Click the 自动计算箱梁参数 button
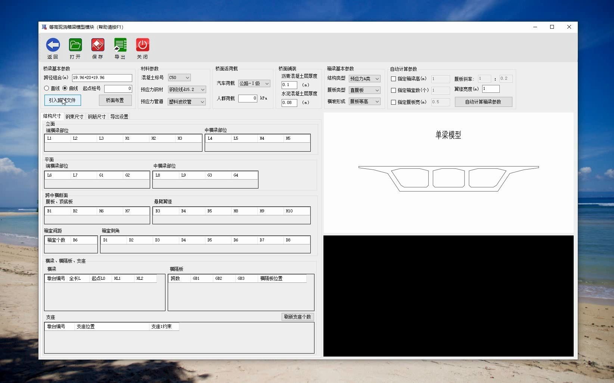Image resolution: width=614 pixels, height=383 pixels. coord(484,102)
